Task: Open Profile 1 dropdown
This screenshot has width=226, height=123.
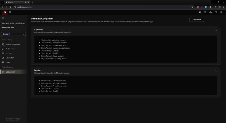Action: pyautogui.click(x=13, y=34)
